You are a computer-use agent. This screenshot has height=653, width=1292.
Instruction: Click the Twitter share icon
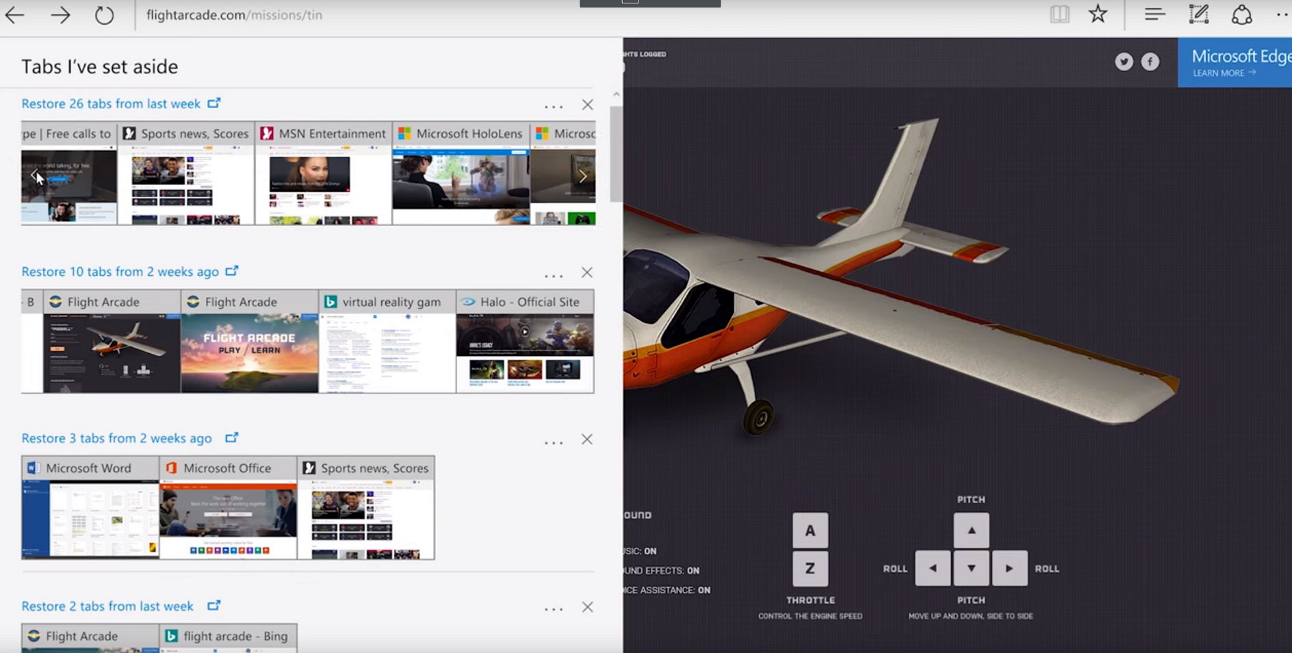(x=1124, y=62)
